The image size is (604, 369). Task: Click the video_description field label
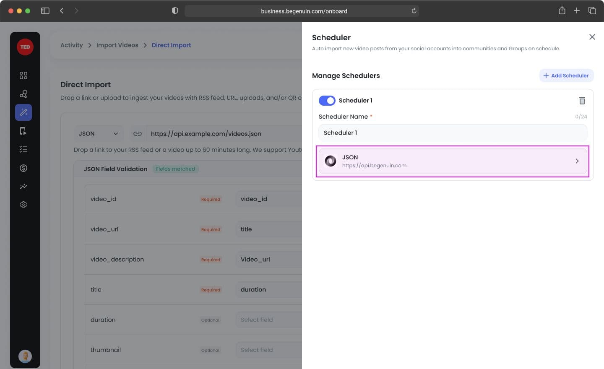(117, 260)
